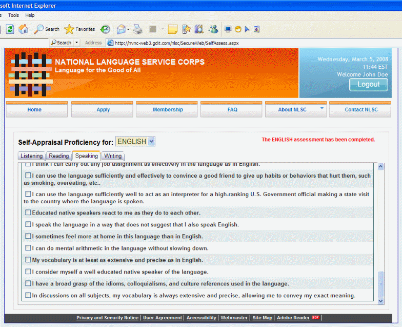The image size is (402, 327).
Task: Click the Print icon in toolbar
Action: (137, 29)
